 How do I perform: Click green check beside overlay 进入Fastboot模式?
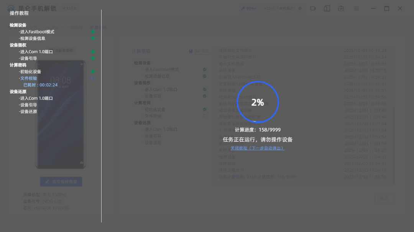(x=93, y=32)
